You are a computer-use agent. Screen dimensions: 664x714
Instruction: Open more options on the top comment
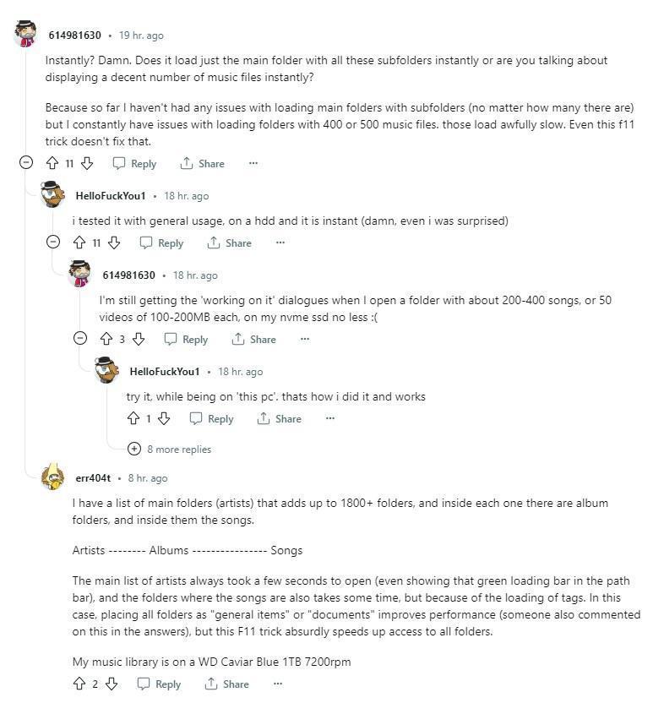253,164
